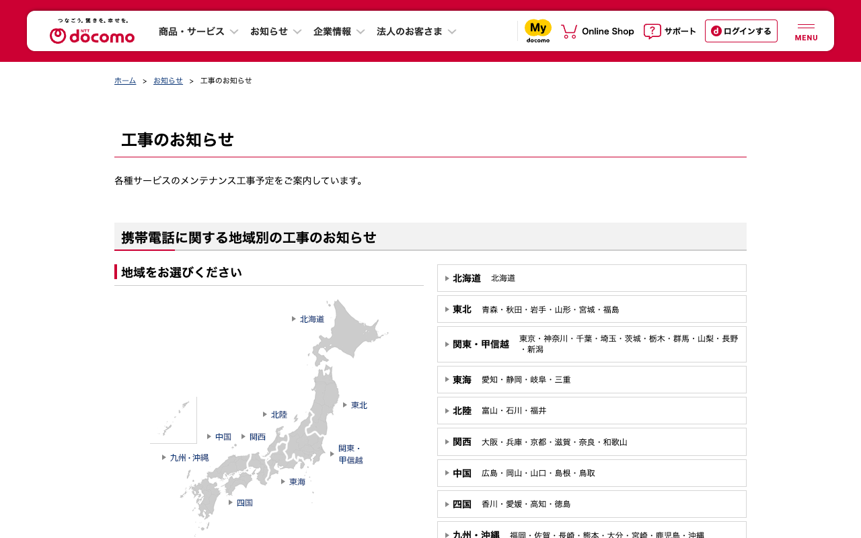Click the お知らせ breadcrumb link
Image resolution: width=861 pixels, height=538 pixels.
(x=168, y=81)
